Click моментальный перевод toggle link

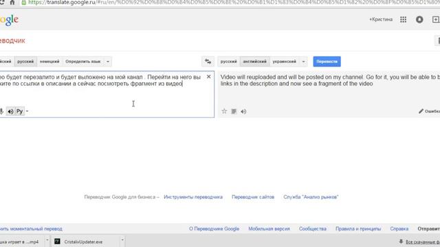tap(31, 228)
